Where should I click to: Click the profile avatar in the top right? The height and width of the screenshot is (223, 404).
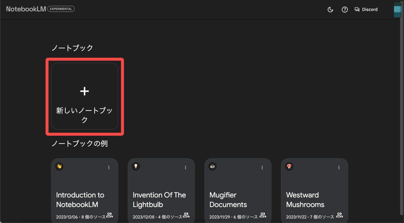coord(397,9)
